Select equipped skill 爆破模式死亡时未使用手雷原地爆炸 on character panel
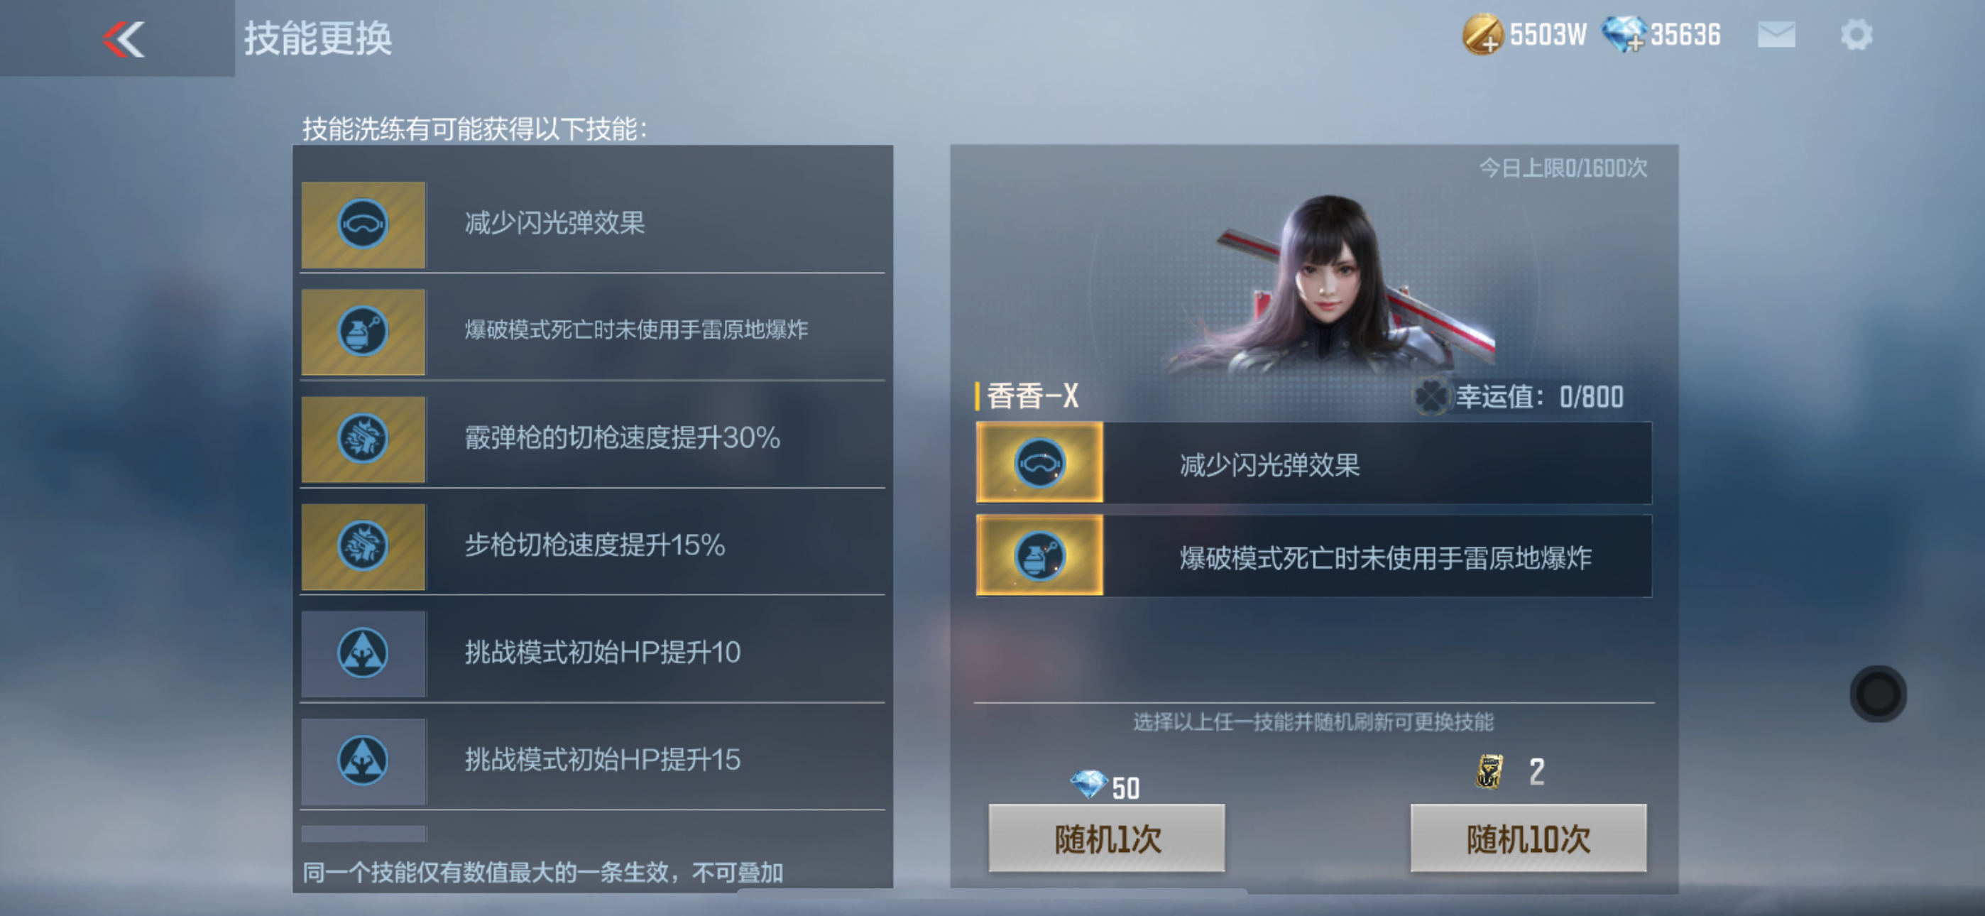This screenshot has height=916, width=1985. click(x=1314, y=556)
